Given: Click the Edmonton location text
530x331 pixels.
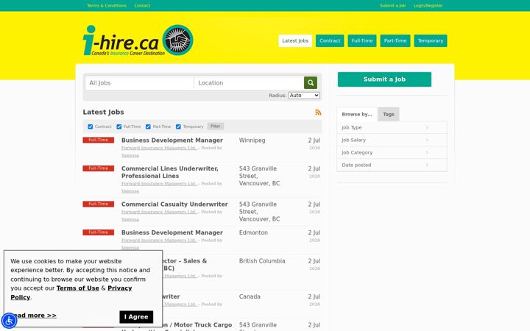Looking at the screenshot, I should [x=253, y=232].
